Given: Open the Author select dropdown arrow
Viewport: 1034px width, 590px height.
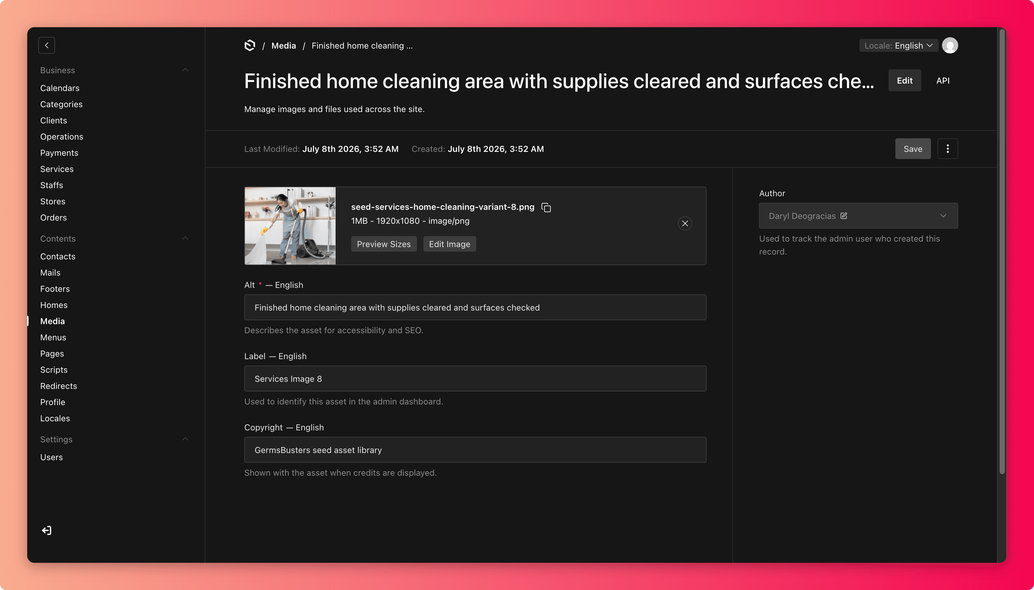Looking at the screenshot, I should tap(943, 216).
